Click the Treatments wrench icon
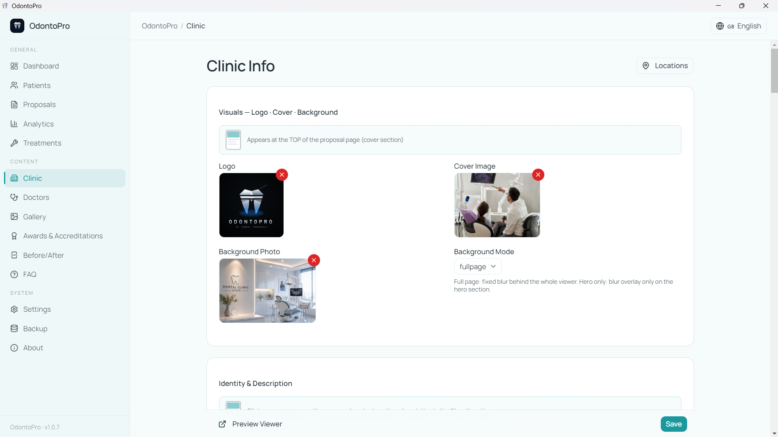The width and height of the screenshot is (778, 437). click(x=14, y=143)
